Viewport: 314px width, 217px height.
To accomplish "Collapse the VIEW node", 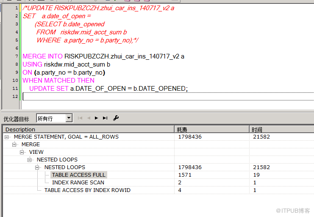I will pos(22,152).
